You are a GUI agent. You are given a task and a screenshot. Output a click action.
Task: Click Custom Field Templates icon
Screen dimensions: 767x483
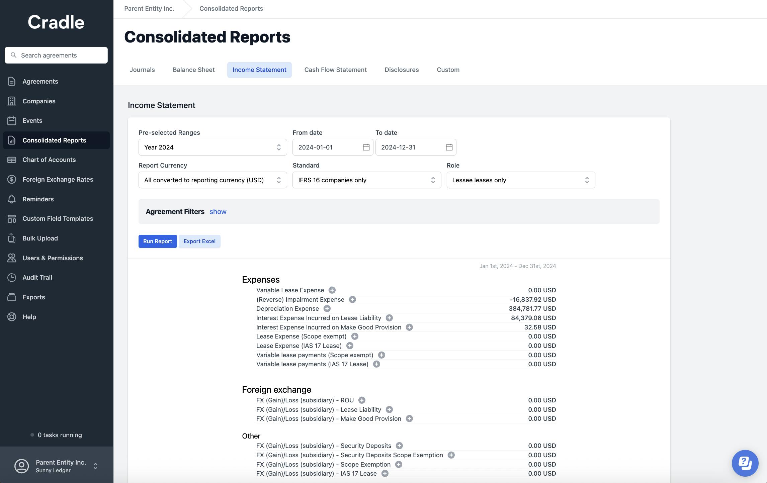click(x=12, y=218)
